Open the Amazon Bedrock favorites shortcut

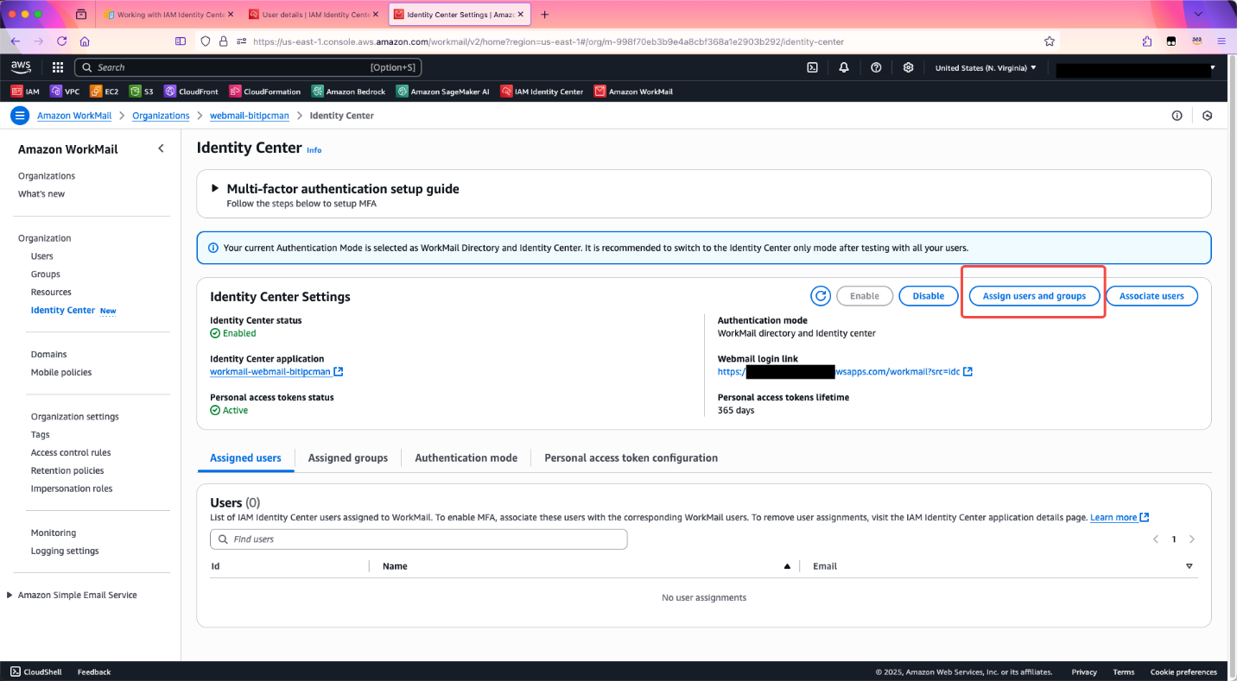click(x=349, y=91)
